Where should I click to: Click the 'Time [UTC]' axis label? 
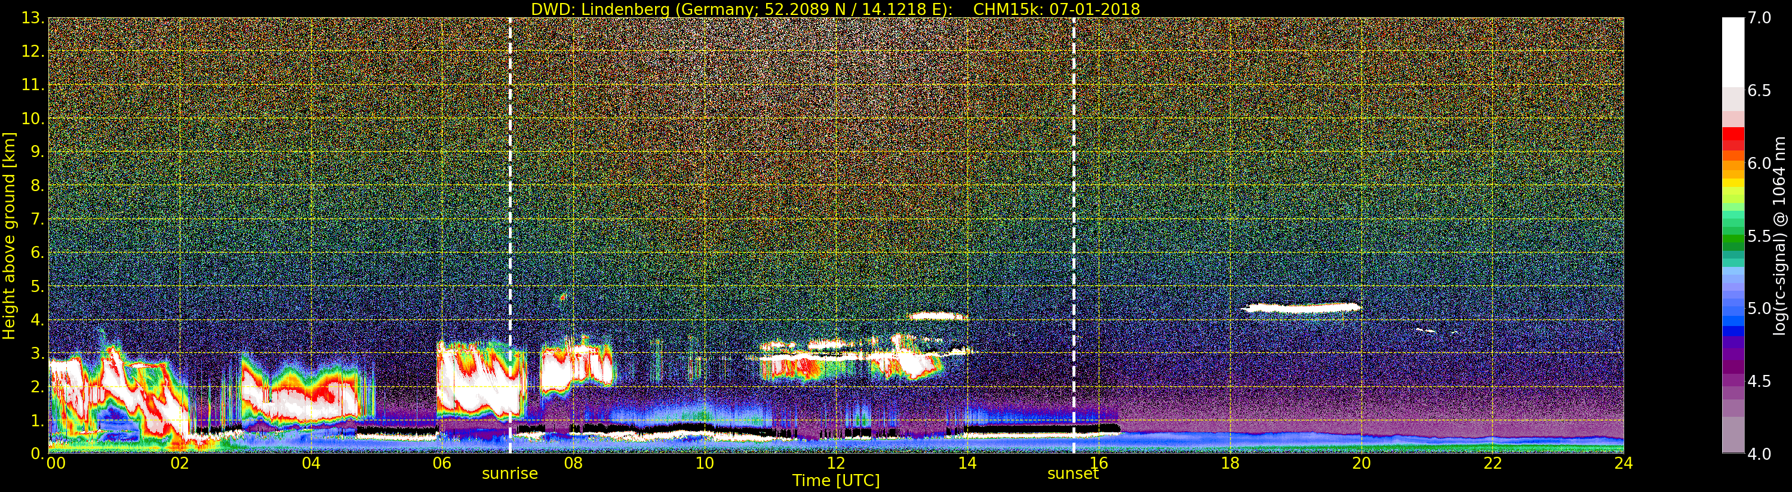click(835, 481)
